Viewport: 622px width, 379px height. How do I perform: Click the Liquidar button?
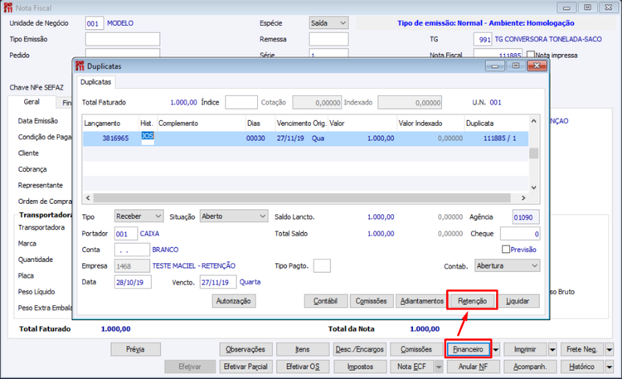coord(518,301)
